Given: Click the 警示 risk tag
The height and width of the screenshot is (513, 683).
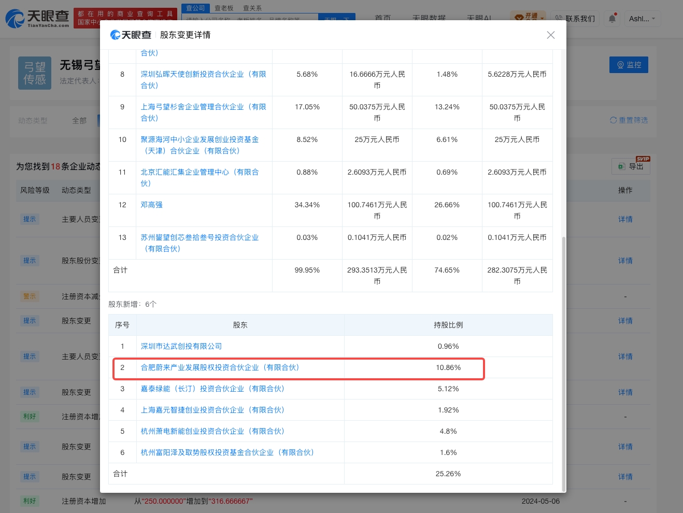Looking at the screenshot, I should (x=30, y=296).
